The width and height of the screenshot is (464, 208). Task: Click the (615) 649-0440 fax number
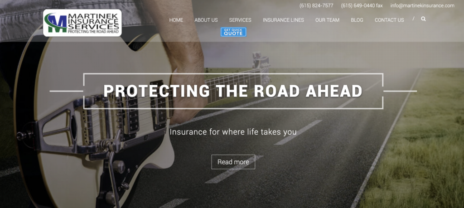(362, 5)
